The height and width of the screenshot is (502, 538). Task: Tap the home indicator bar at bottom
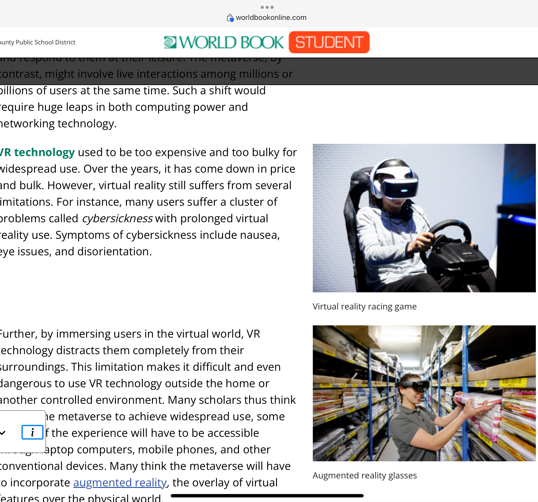(267, 496)
